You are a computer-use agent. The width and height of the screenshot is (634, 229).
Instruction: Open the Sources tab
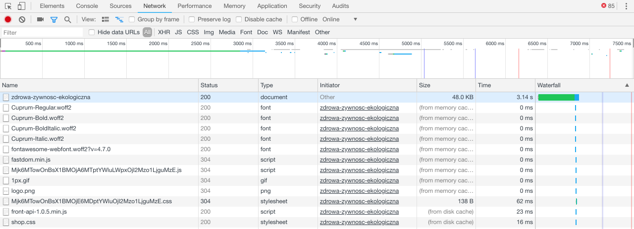(120, 6)
